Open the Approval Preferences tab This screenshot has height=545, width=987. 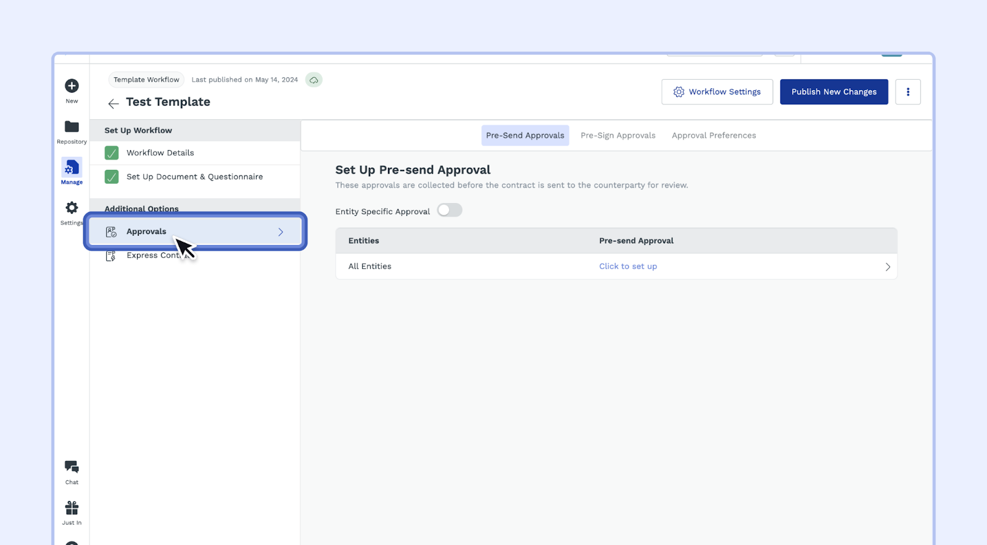(x=714, y=136)
